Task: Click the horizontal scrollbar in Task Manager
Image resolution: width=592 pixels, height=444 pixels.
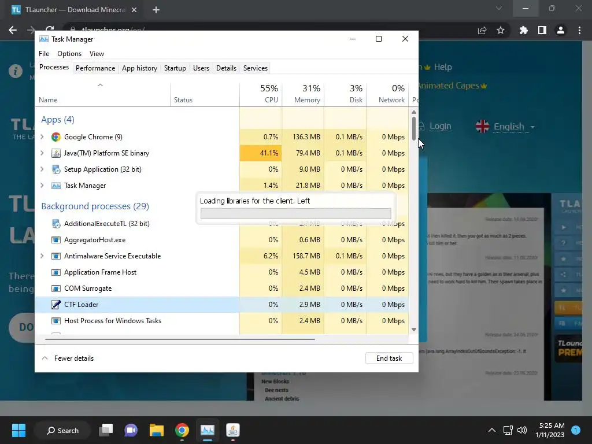Action: pyautogui.click(x=180, y=339)
